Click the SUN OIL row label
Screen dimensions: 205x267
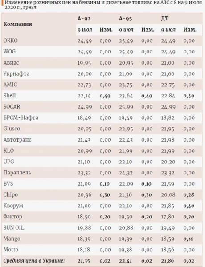(14, 228)
